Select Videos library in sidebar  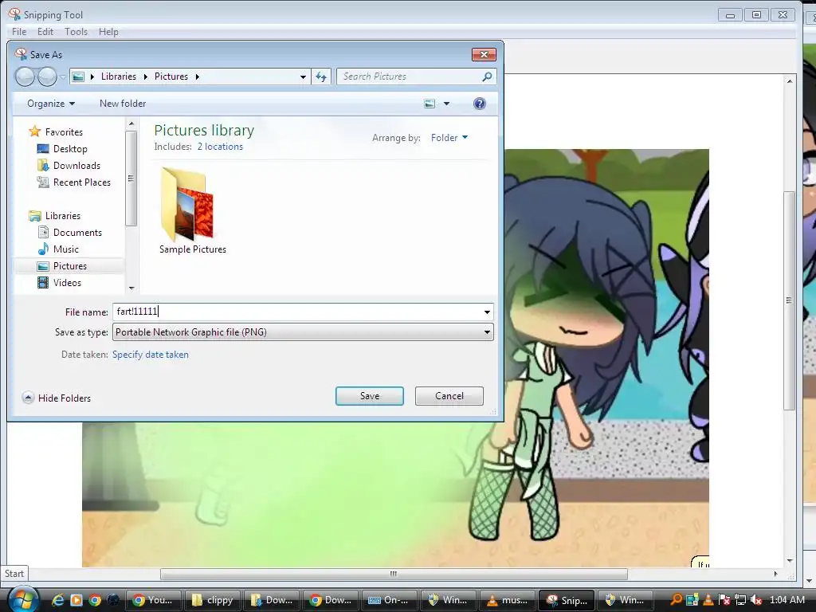[x=67, y=283]
